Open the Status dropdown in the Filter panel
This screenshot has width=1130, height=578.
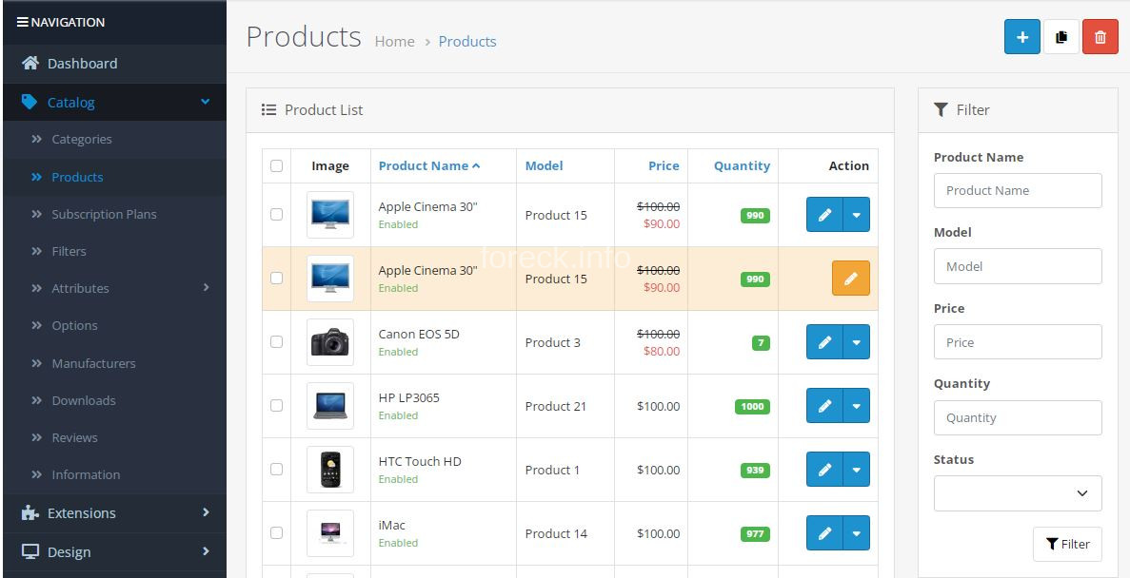1017,492
